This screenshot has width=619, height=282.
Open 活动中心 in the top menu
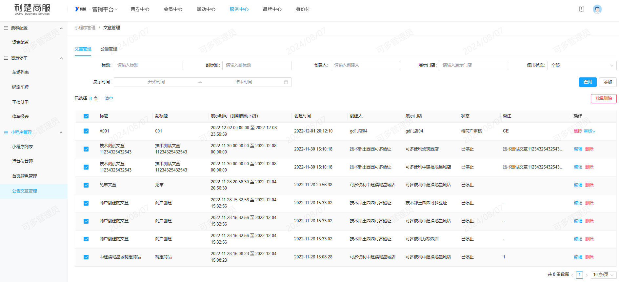click(x=206, y=9)
